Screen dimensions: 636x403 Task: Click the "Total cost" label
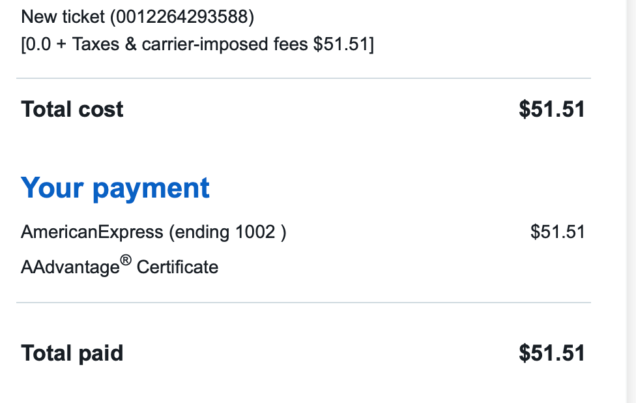(72, 109)
